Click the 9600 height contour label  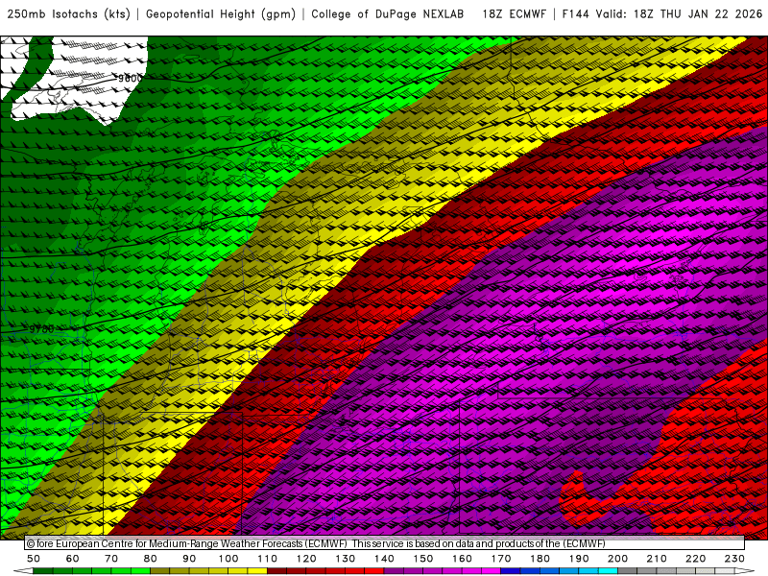(130, 79)
